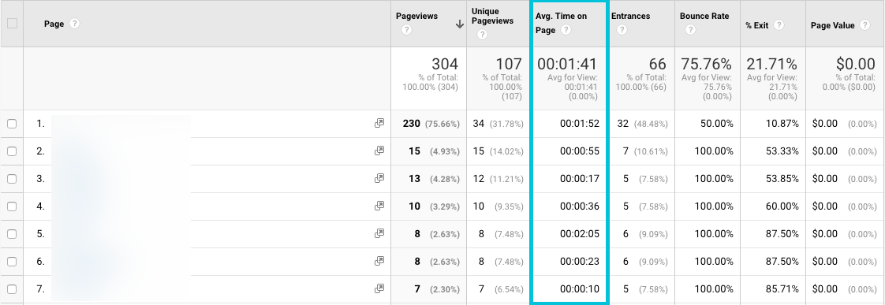Select the total entrances value 66
This screenshot has width=885, height=305.
658,64
